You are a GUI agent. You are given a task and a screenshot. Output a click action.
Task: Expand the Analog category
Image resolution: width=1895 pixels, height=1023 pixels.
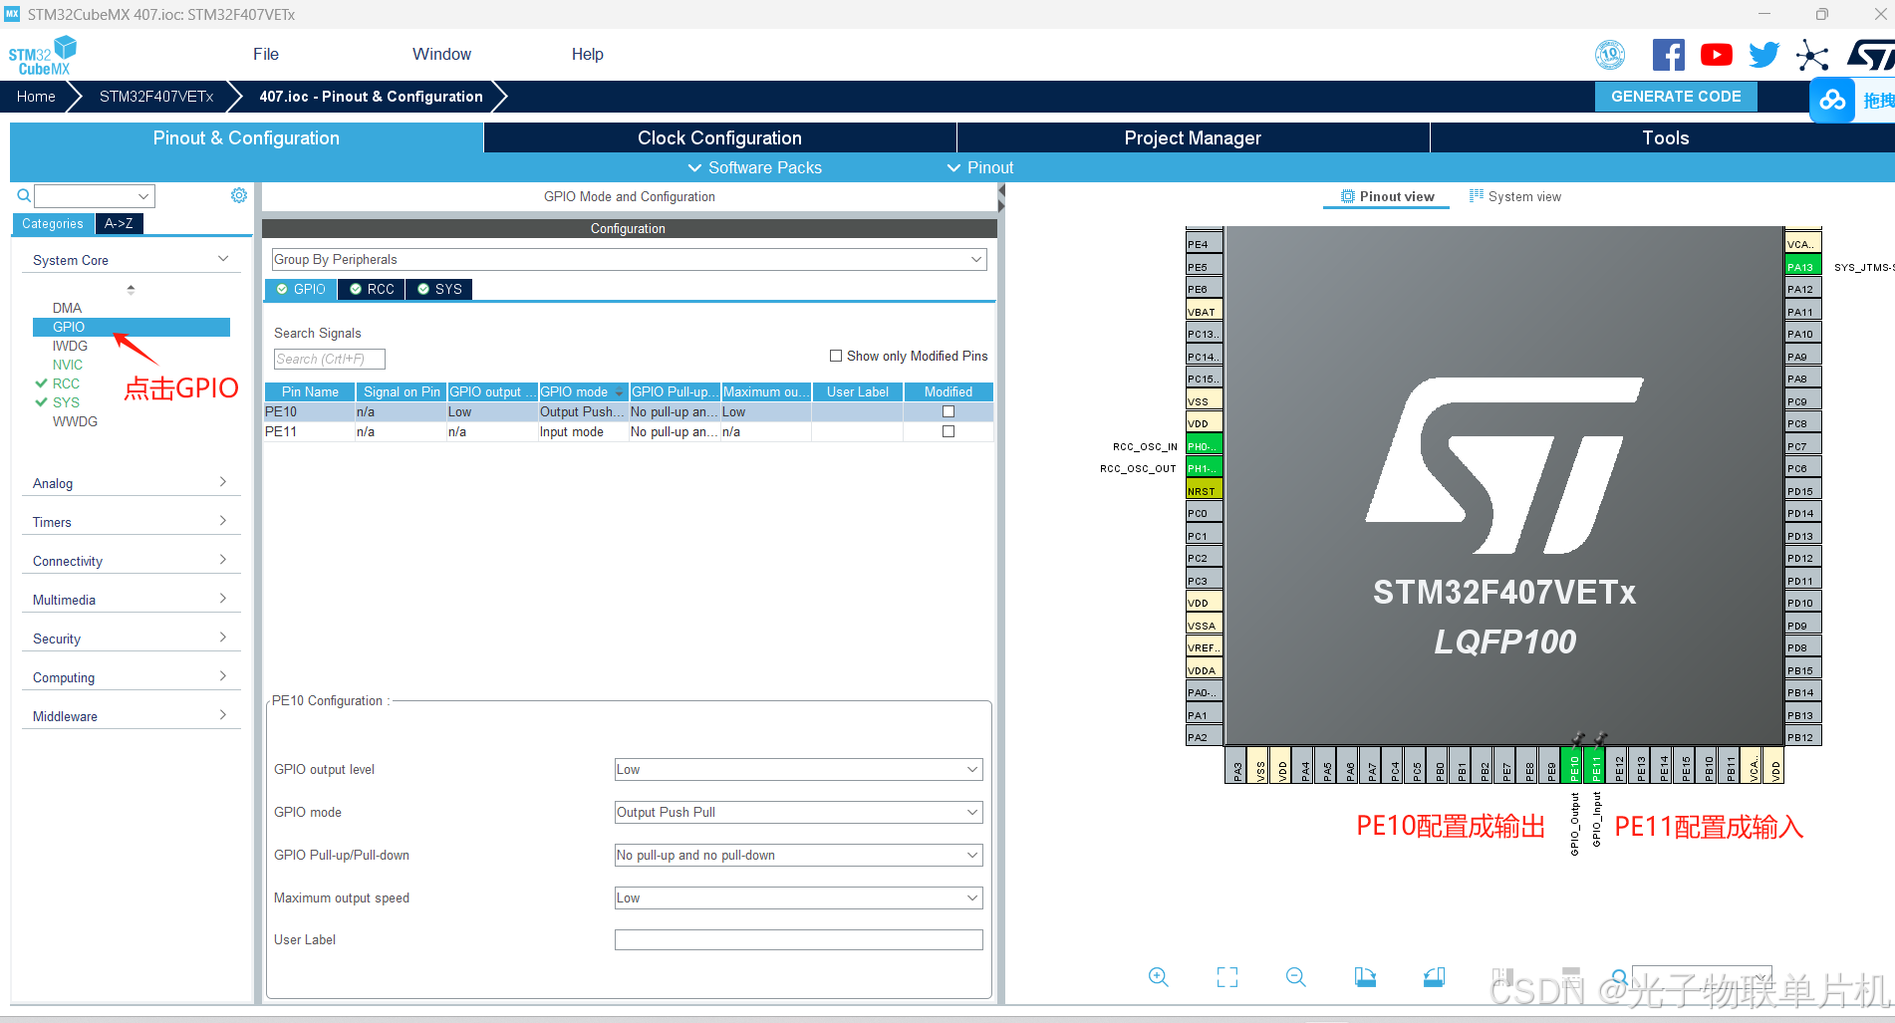(x=131, y=483)
